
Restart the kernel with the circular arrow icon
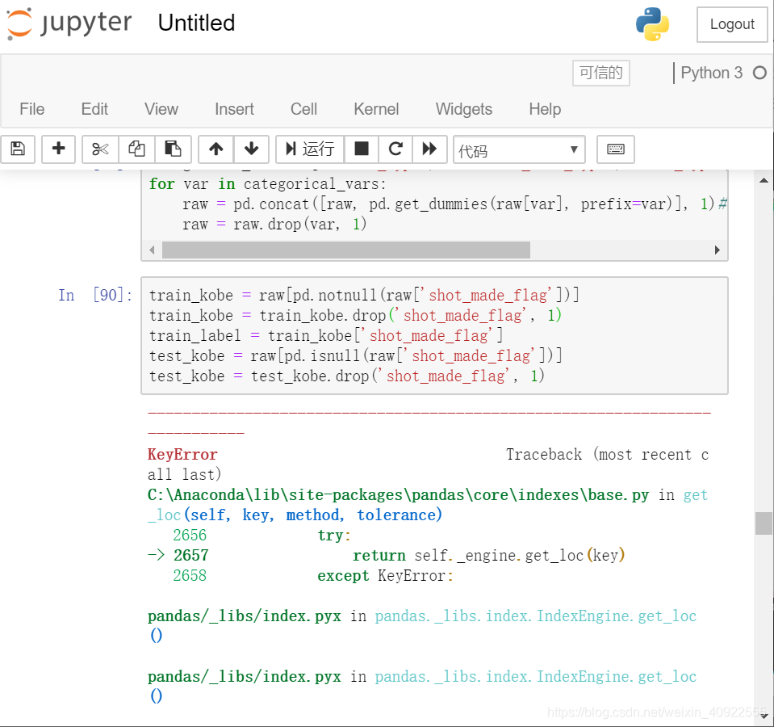pyautogui.click(x=395, y=149)
